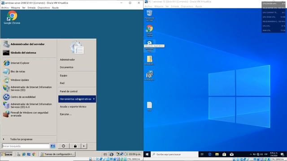Open the installer setup icon on Windows 10 desktop
Viewport: 287px width, 161px height.
pyautogui.click(x=149, y=76)
